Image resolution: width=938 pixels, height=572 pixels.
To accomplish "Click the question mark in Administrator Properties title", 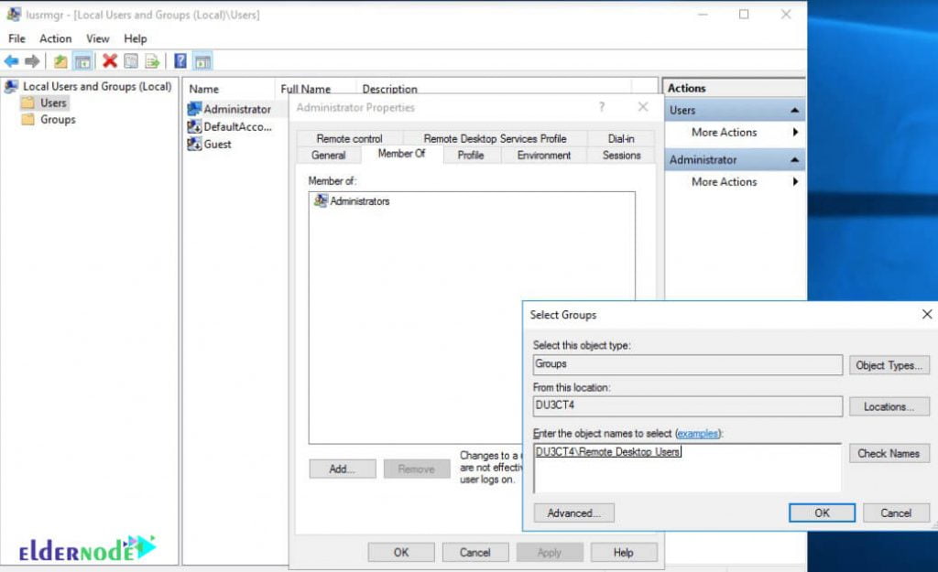I will tap(602, 107).
